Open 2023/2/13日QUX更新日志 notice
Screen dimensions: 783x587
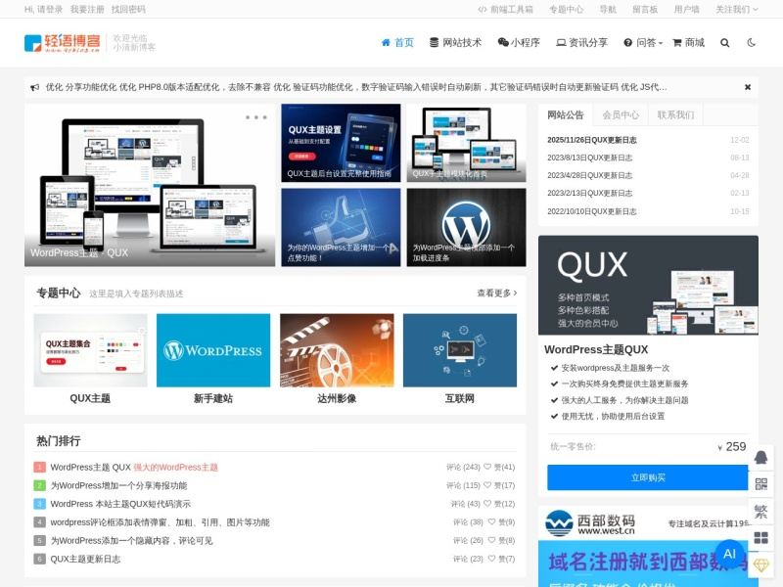590,193
